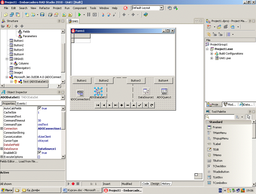Viewport: 256px width, 194px height.
Task: Click the green Run button in toolbar
Action: (x=79, y=15)
